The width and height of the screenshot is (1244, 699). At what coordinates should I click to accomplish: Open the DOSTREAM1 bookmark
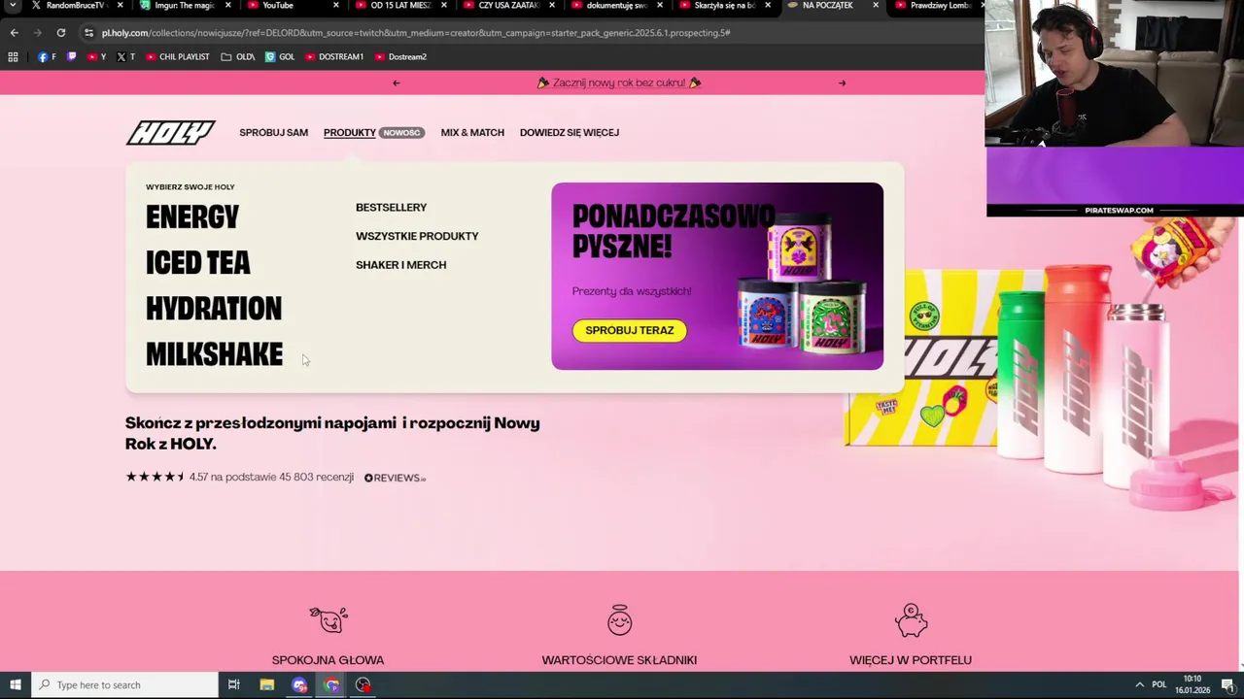tap(334, 56)
